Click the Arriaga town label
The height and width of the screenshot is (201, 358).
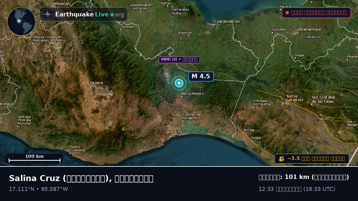coord(249,130)
